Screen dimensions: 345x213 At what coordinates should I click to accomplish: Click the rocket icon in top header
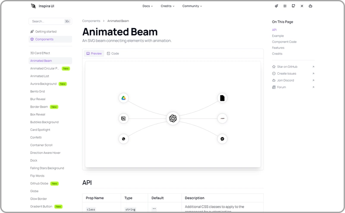coord(276,6)
